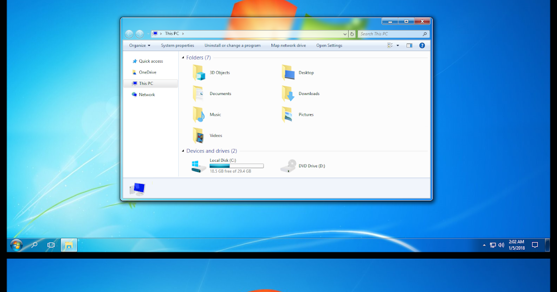The height and width of the screenshot is (292, 557).
Task: Open the Pictures folder icon
Action: [x=288, y=114]
